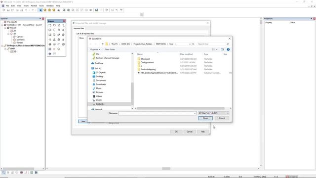Click the File name input field
The image size is (316, 178).
[x=157, y=113]
